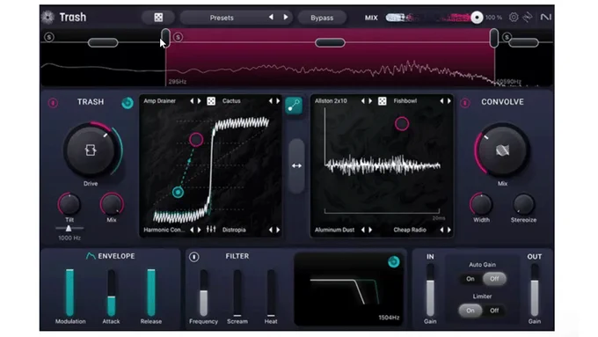The width and height of the screenshot is (598, 337).
Task: Select the magenta XY node in the Convolve pad
Action: [402, 124]
